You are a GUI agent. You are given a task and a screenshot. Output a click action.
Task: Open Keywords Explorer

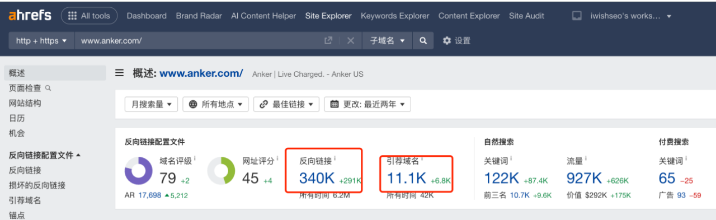click(x=395, y=16)
